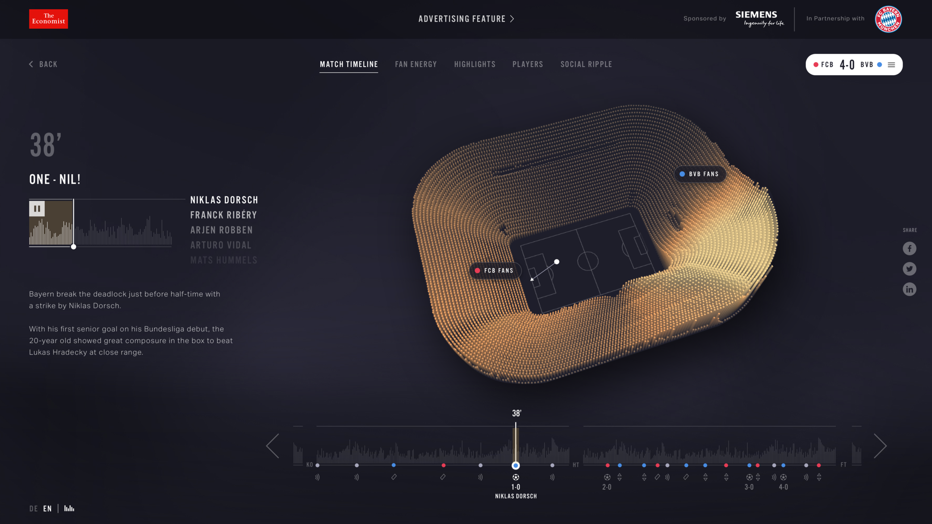Viewport: 932px width, 524px height.
Task: Pause the fan audio playback
Action: coord(37,209)
